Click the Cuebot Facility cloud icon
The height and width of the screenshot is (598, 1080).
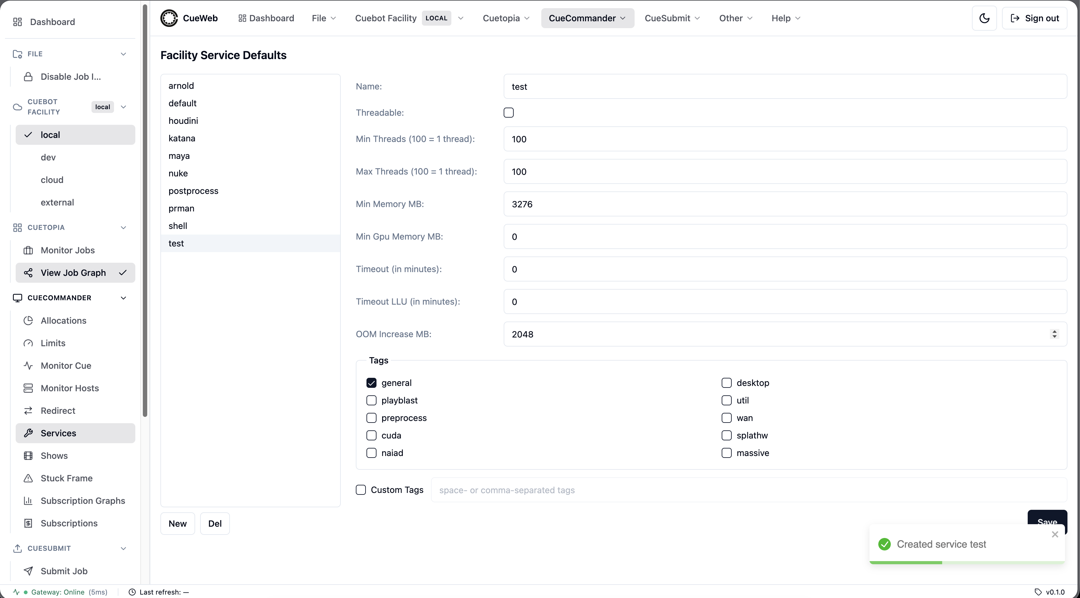click(x=17, y=107)
